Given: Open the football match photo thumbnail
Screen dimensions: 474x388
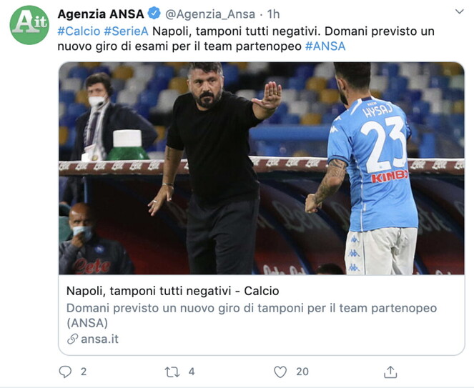Looking at the screenshot, I should tap(261, 168).
